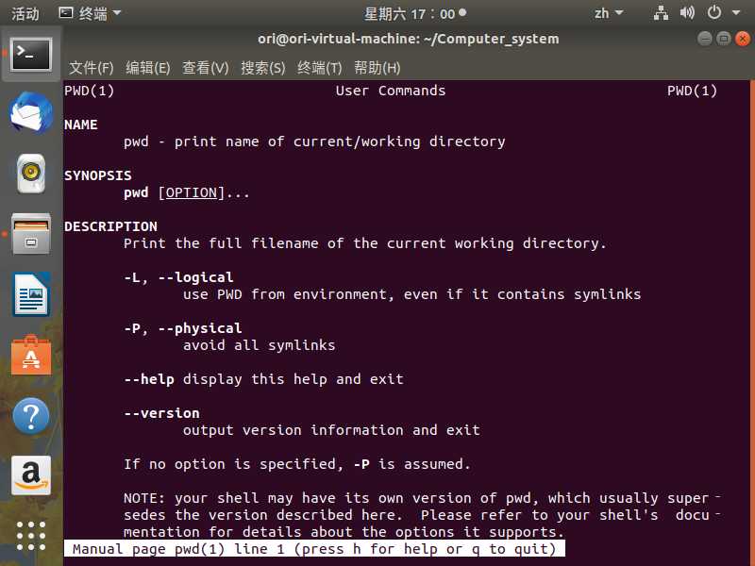Launch Amazon from the dock

31,475
